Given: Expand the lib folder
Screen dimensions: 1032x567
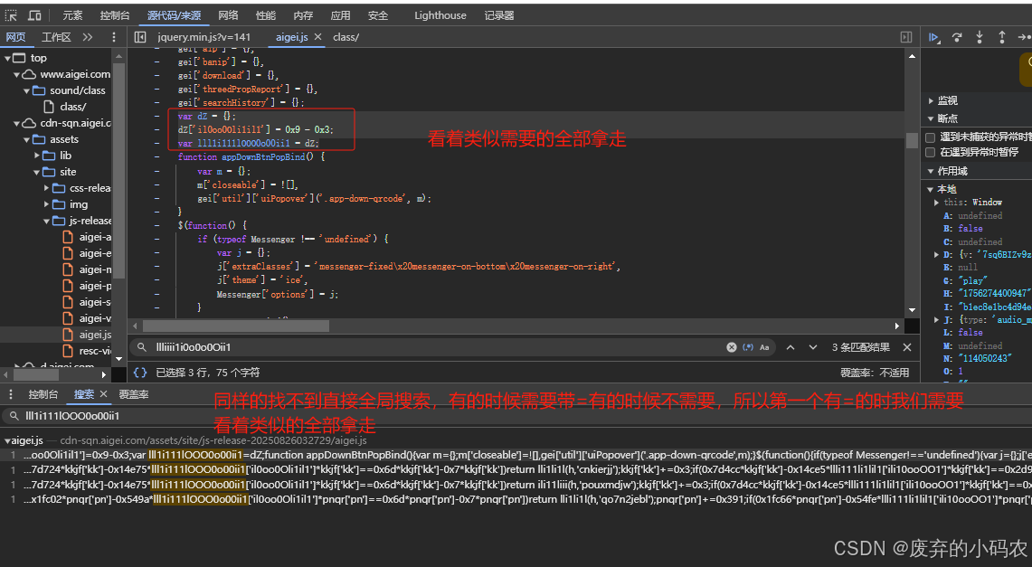Looking at the screenshot, I should pyautogui.click(x=37, y=156).
